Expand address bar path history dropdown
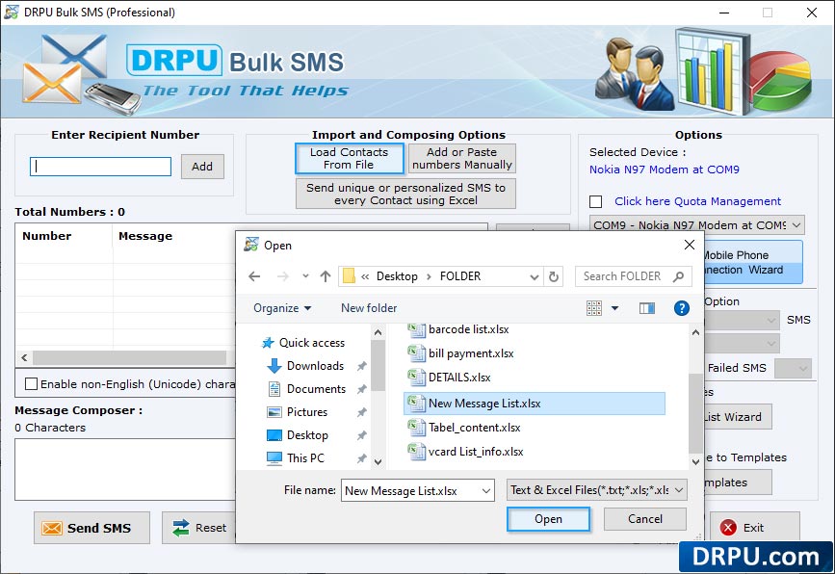This screenshot has height=574, width=835. click(x=535, y=276)
